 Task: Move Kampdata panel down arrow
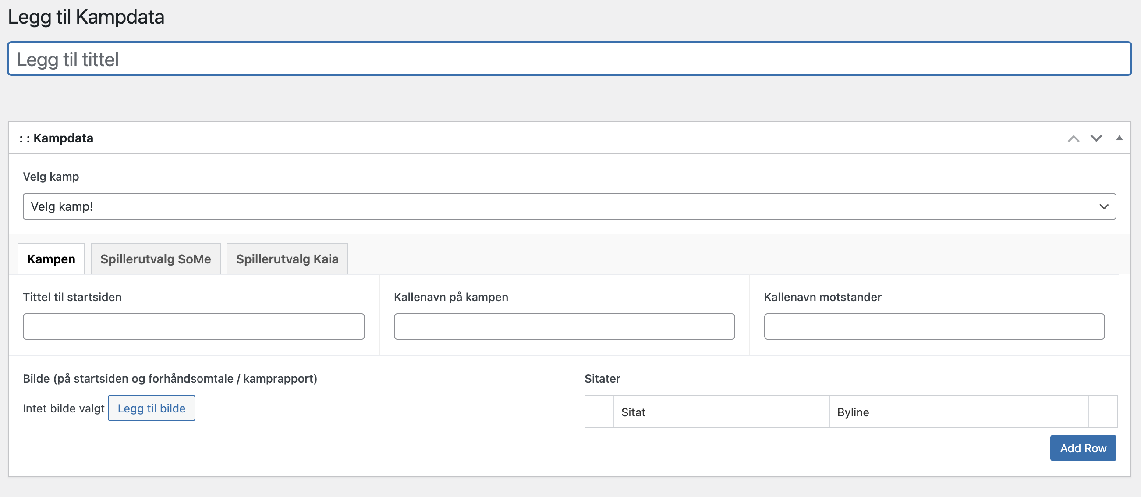1096,138
